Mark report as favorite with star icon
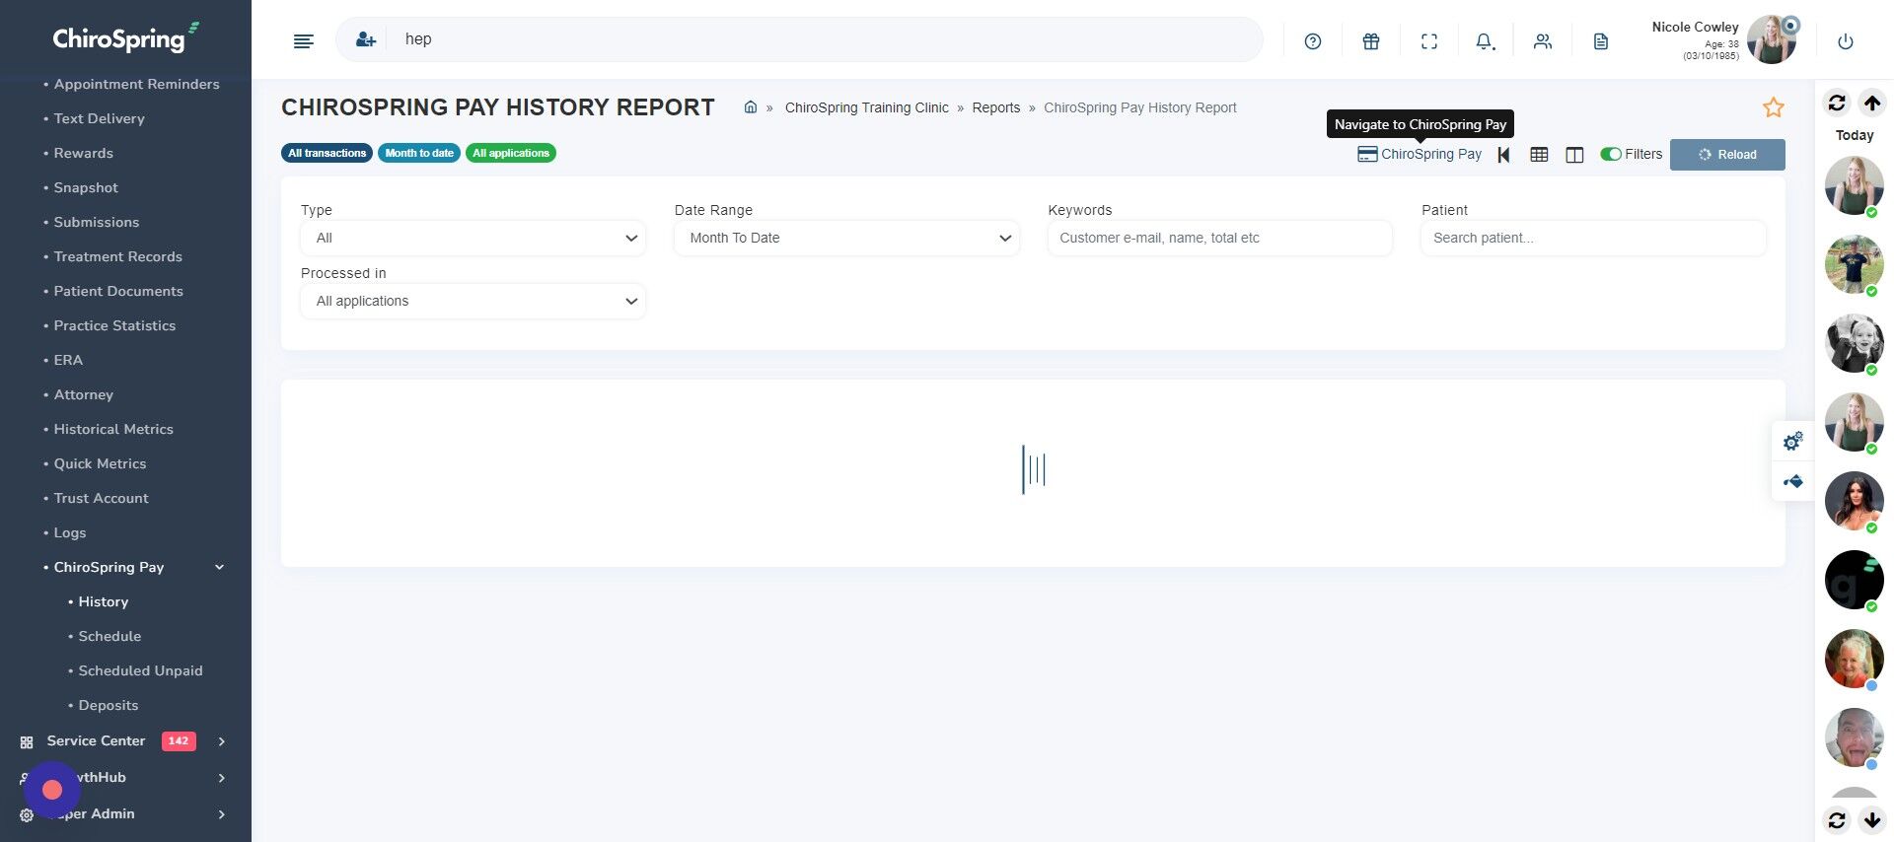The image size is (1894, 842). (x=1774, y=107)
